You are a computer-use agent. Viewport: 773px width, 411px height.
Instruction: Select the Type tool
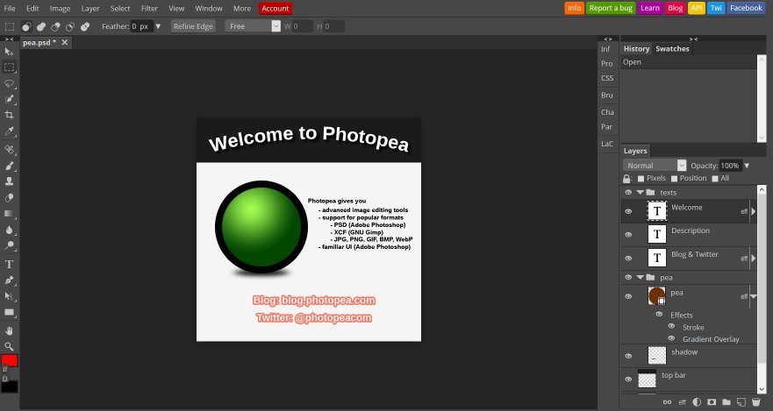[x=9, y=265]
